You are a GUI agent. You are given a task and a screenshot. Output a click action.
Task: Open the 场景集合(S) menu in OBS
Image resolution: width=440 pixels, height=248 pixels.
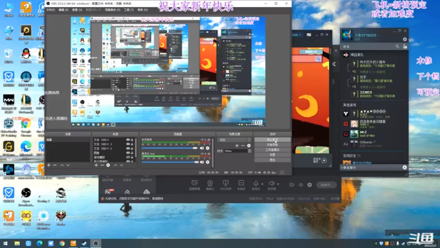click(x=113, y=10)
